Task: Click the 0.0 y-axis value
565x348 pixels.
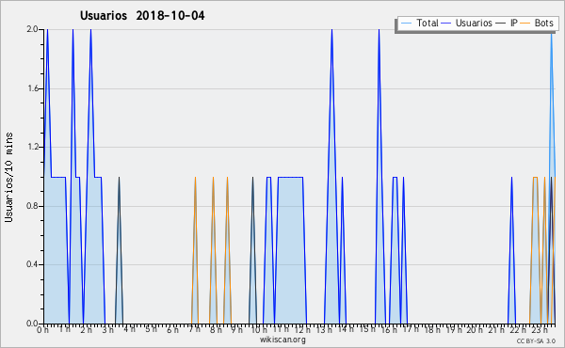Action: pyautogui.click(x=32, y=324)
